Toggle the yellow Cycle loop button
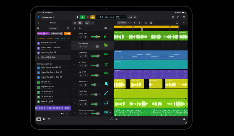 pyautogui.click(x=93, y=17)
